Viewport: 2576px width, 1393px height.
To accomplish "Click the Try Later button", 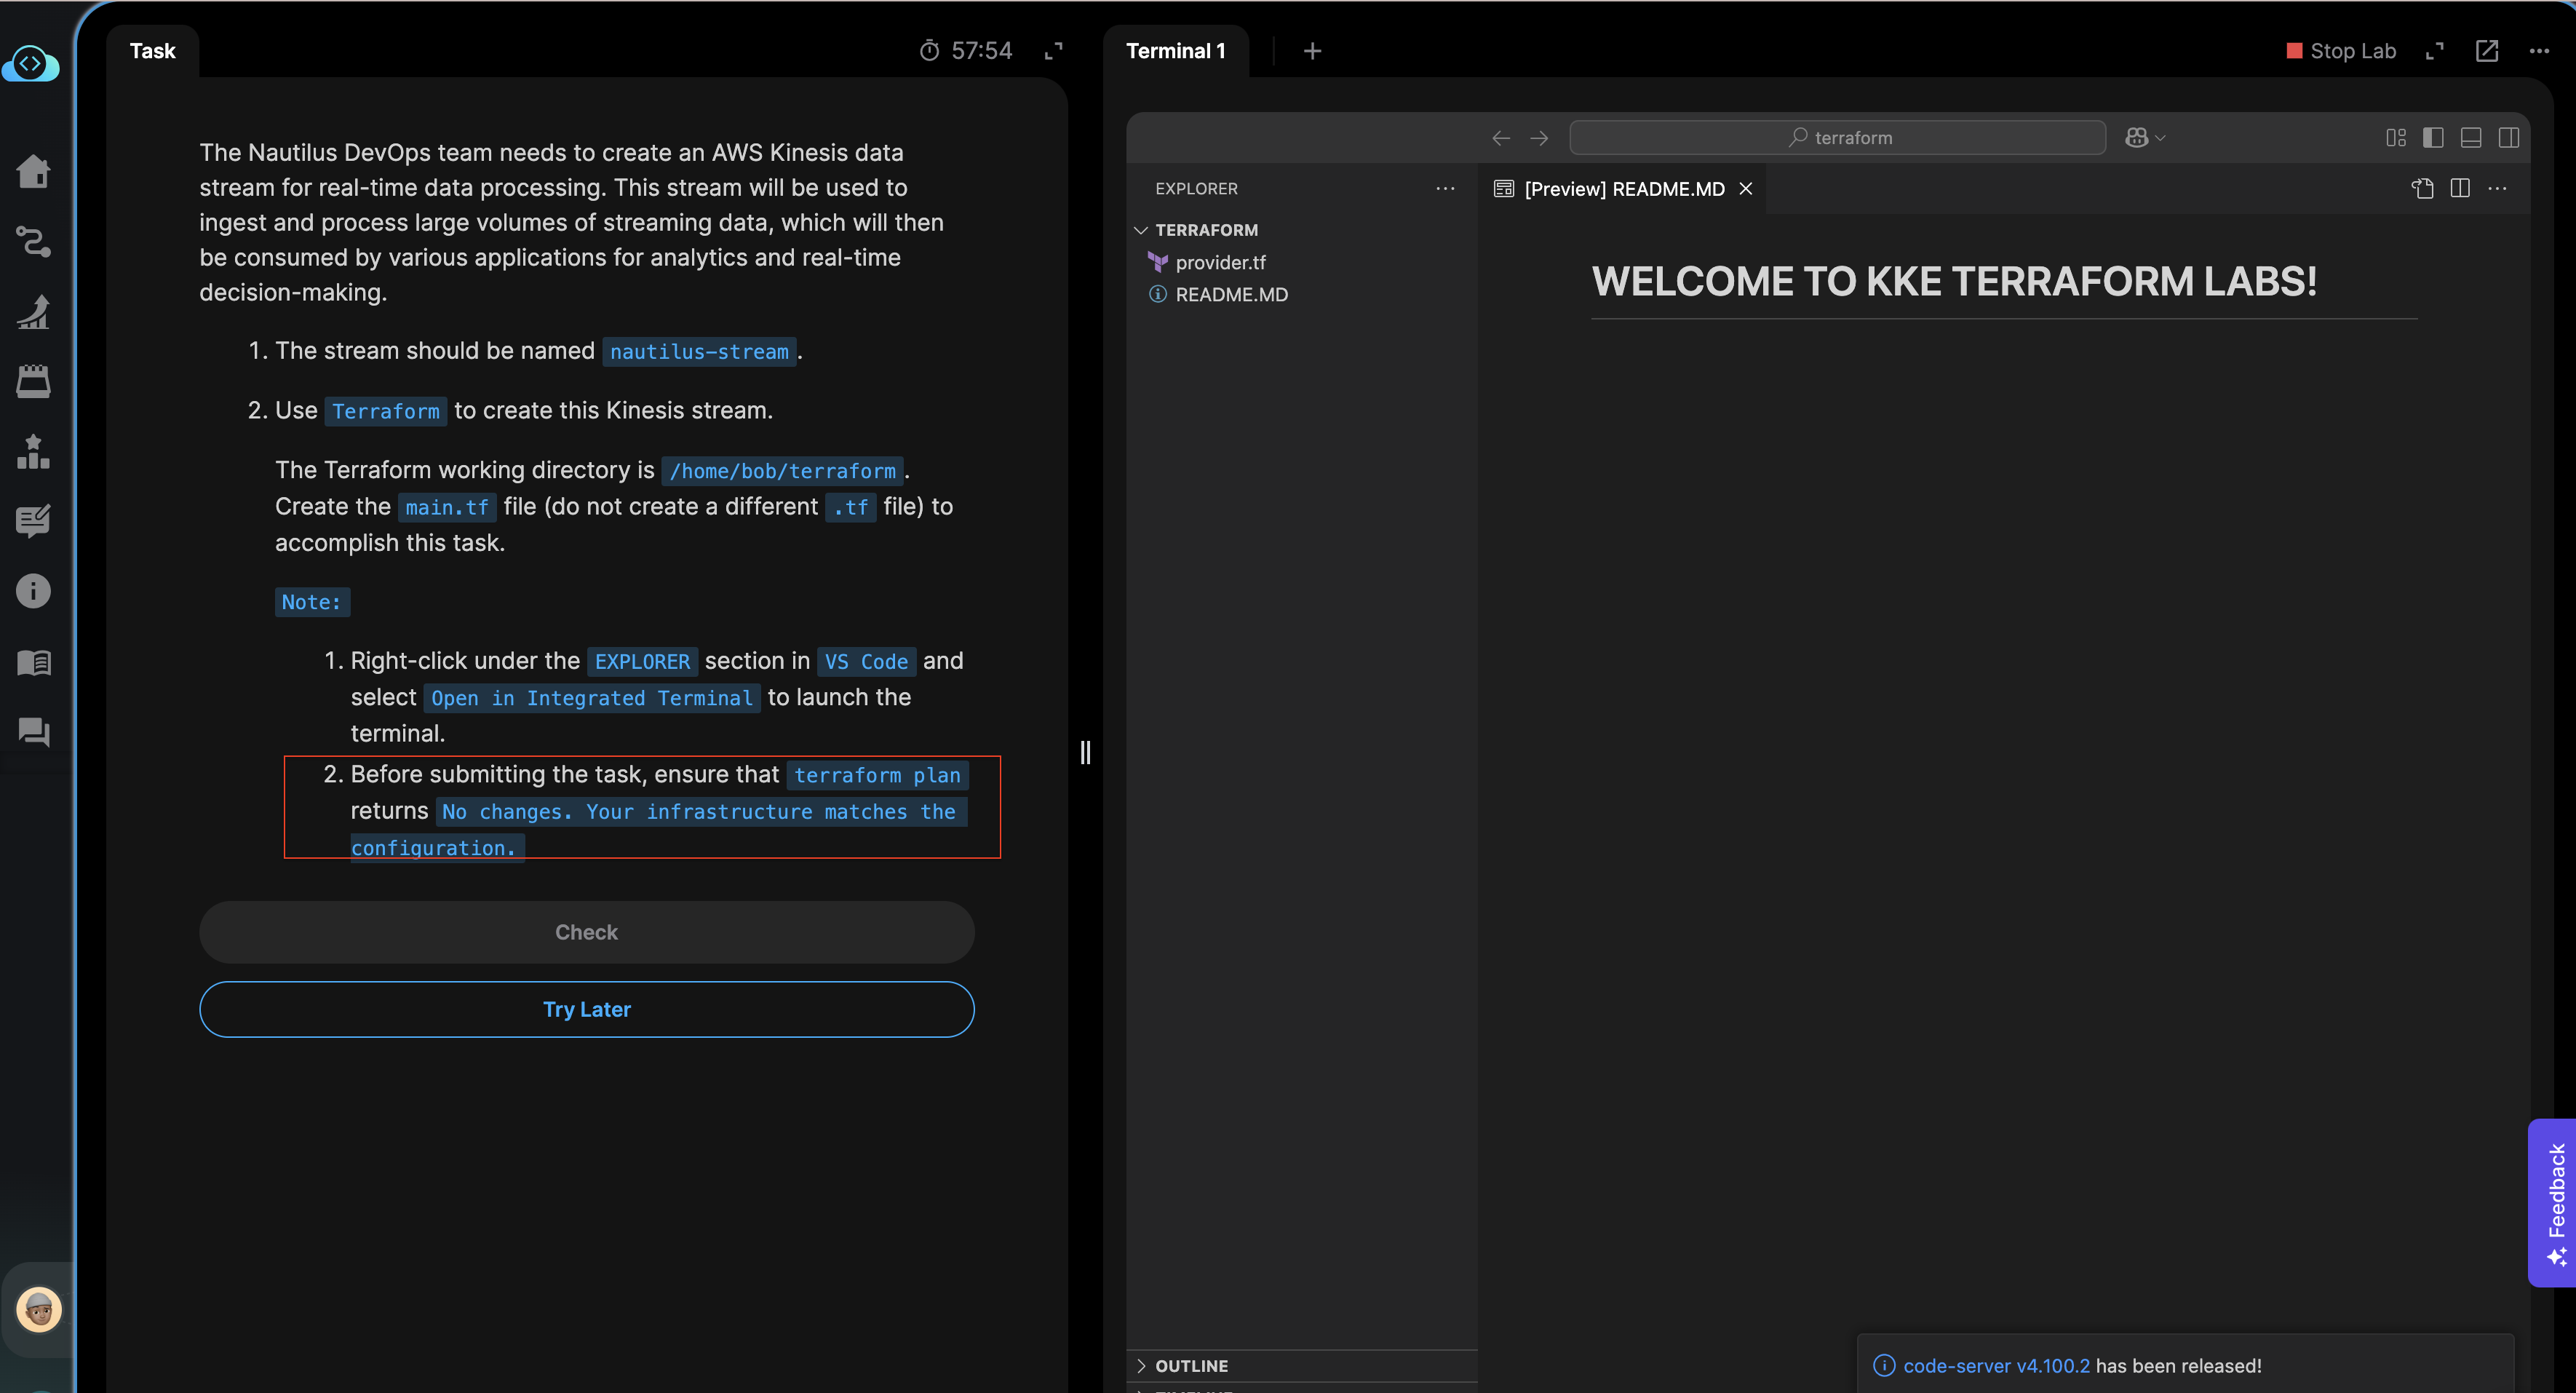I will click(586, 1009).
